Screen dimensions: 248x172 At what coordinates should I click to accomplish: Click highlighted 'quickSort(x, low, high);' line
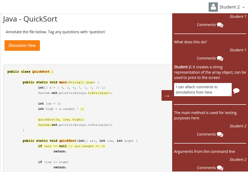[61, 119]
